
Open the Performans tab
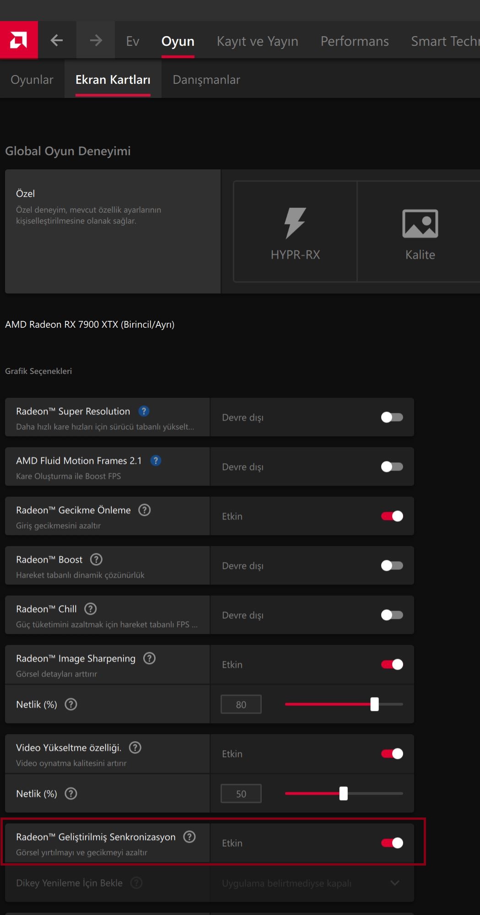pos(355,41)
